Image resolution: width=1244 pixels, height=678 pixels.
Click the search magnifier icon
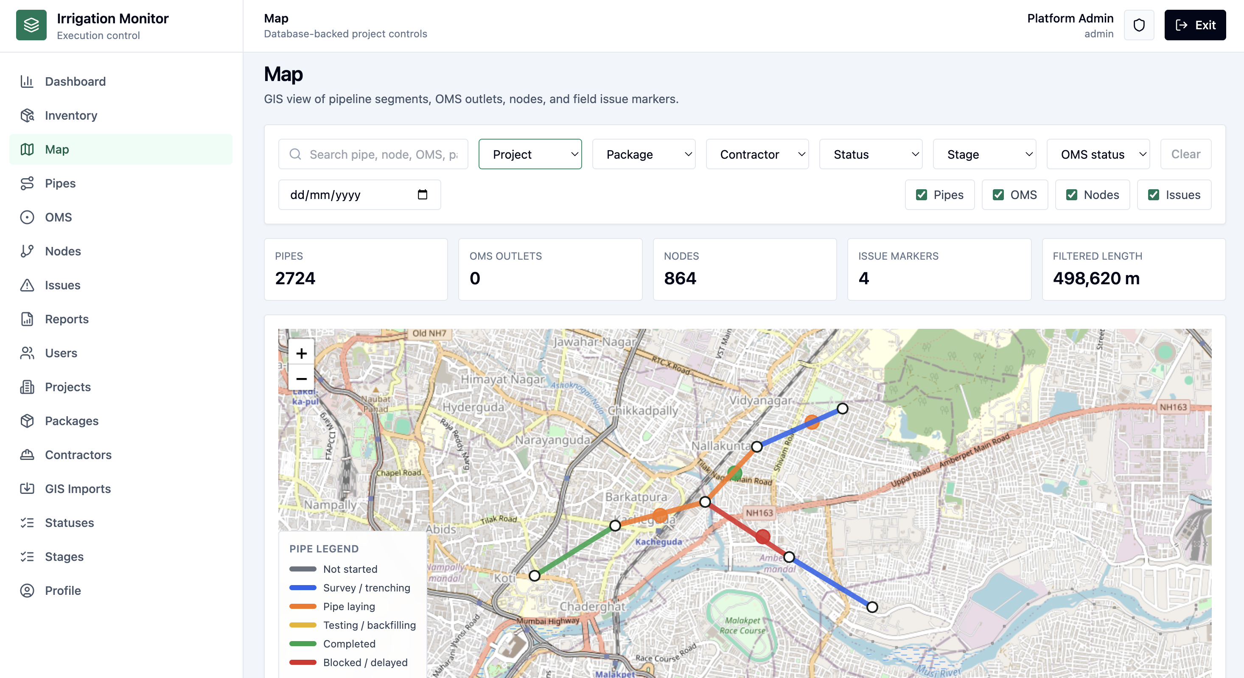pos(295,154)
